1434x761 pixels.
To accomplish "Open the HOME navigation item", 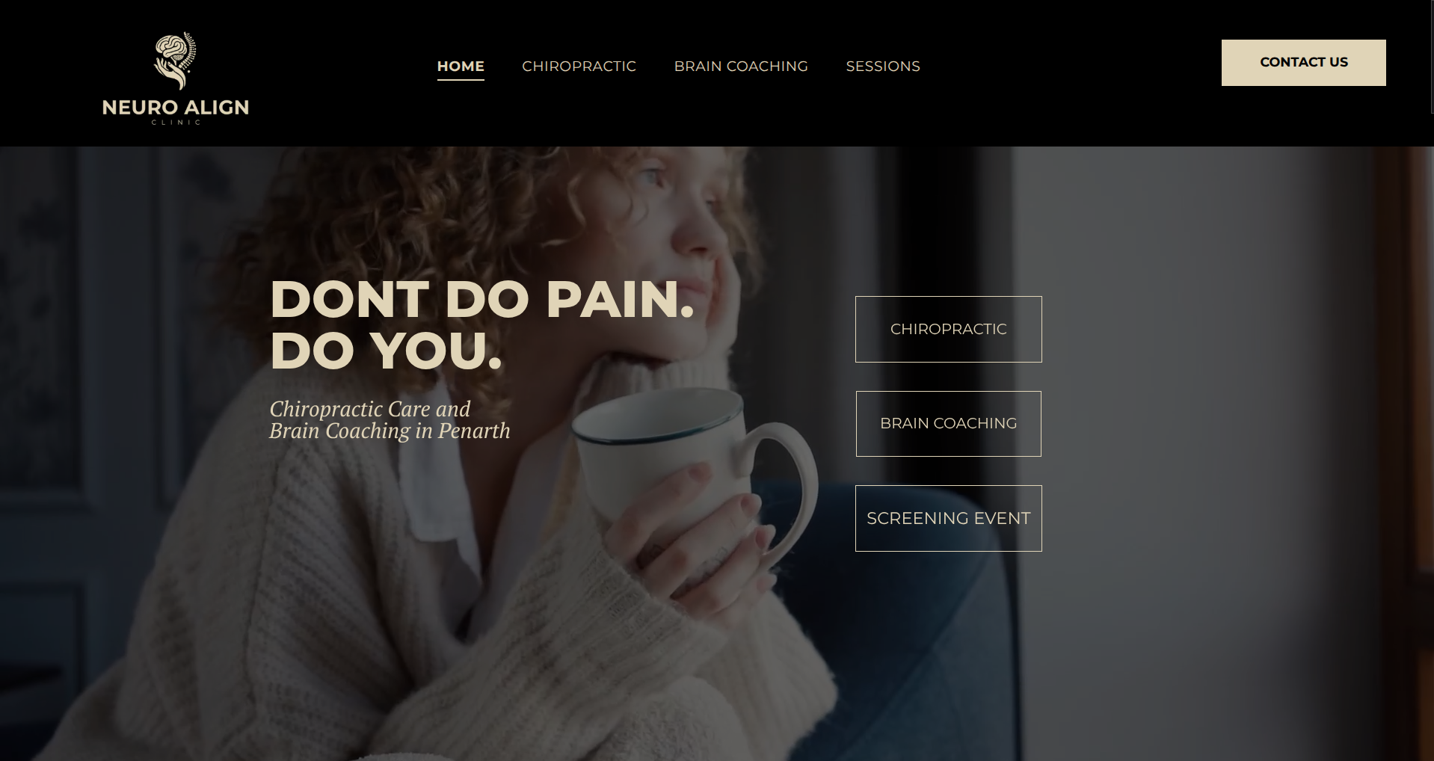I will 461,66.
